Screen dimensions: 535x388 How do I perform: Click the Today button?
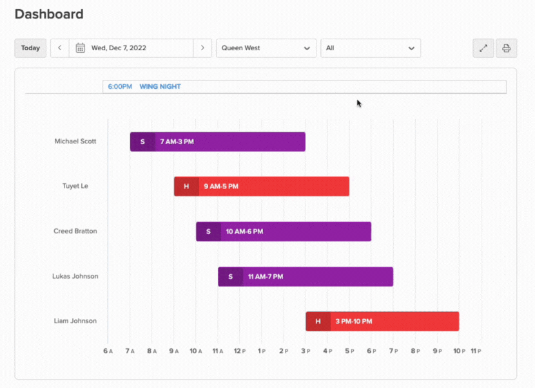point(30,48)
